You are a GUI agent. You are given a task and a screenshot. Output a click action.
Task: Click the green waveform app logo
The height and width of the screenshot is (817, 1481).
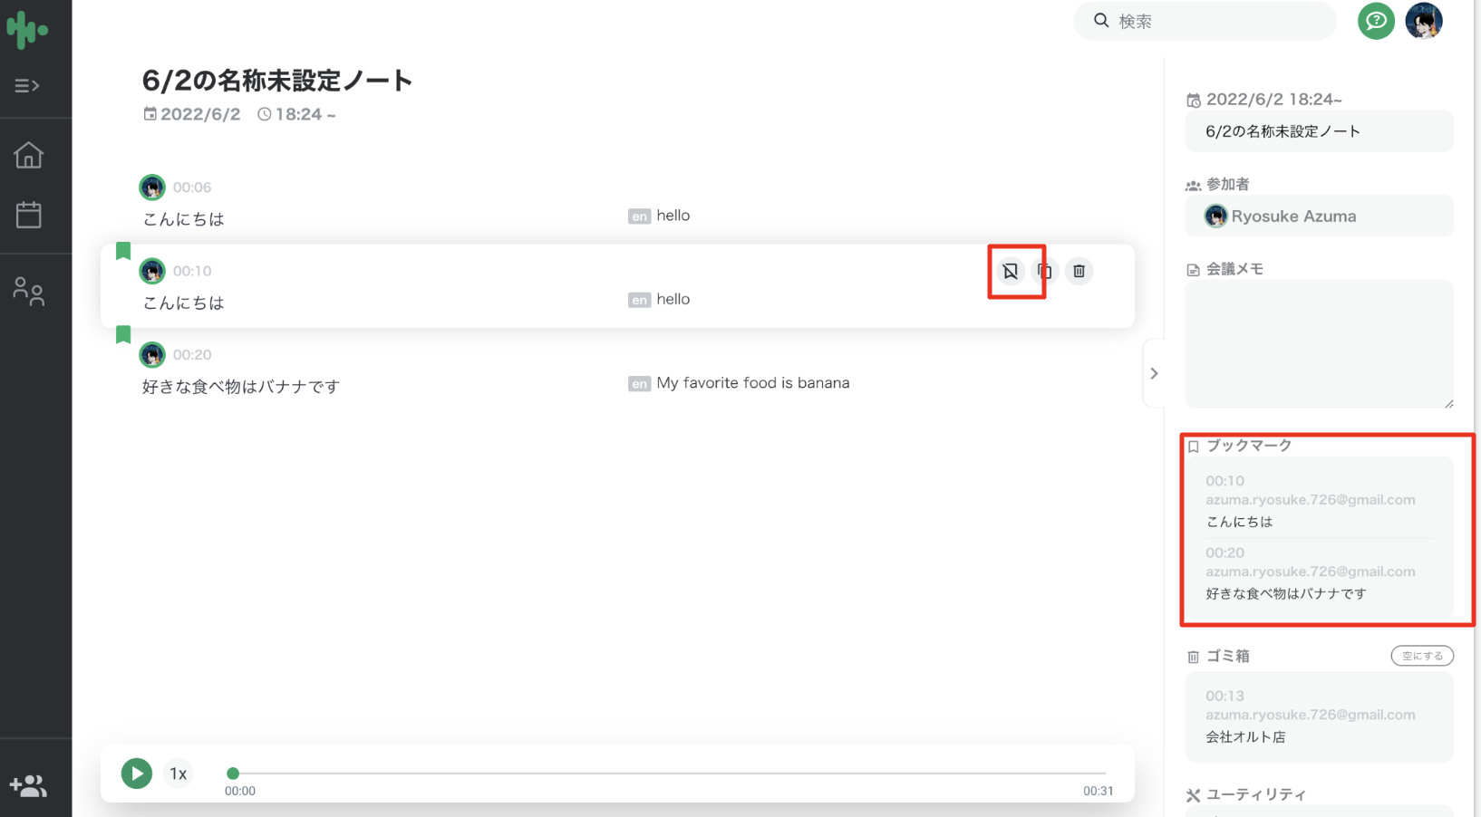click(27, 31)
